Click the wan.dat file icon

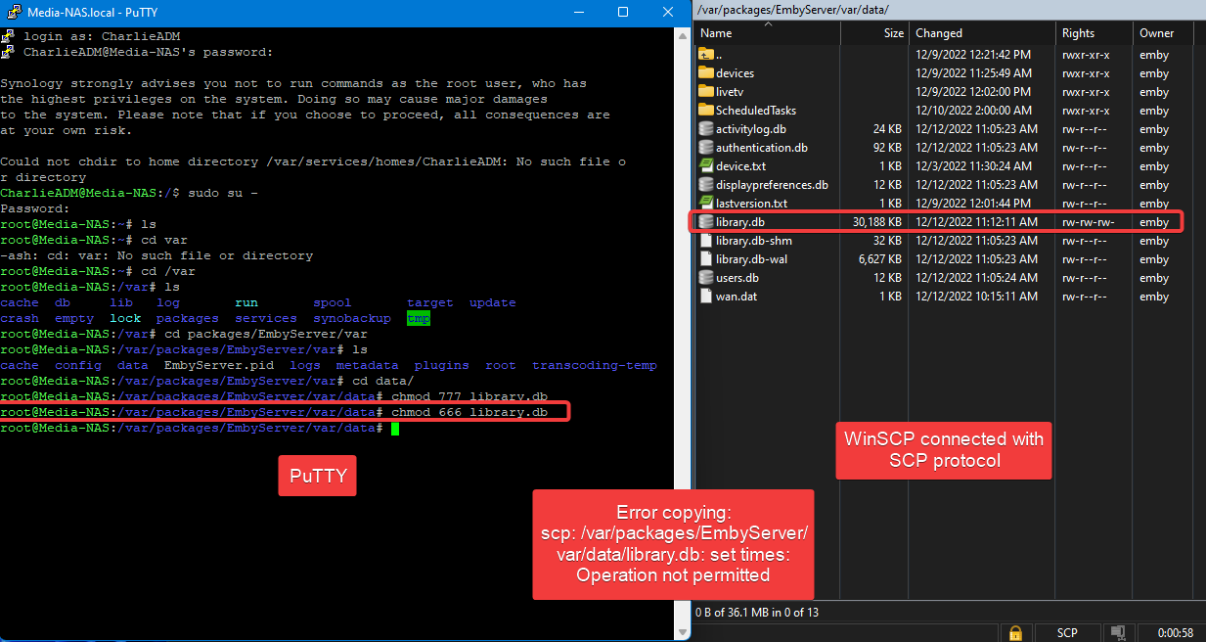click(x=706, y=297)
